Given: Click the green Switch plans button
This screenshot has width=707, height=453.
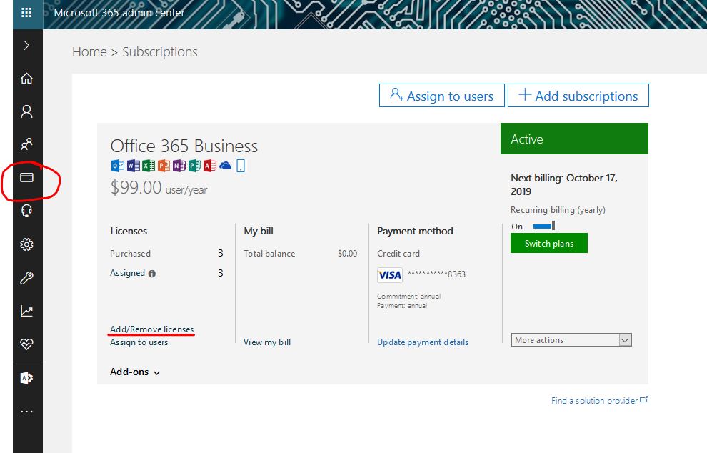Looking at the screenshot, I should point(549,243).
